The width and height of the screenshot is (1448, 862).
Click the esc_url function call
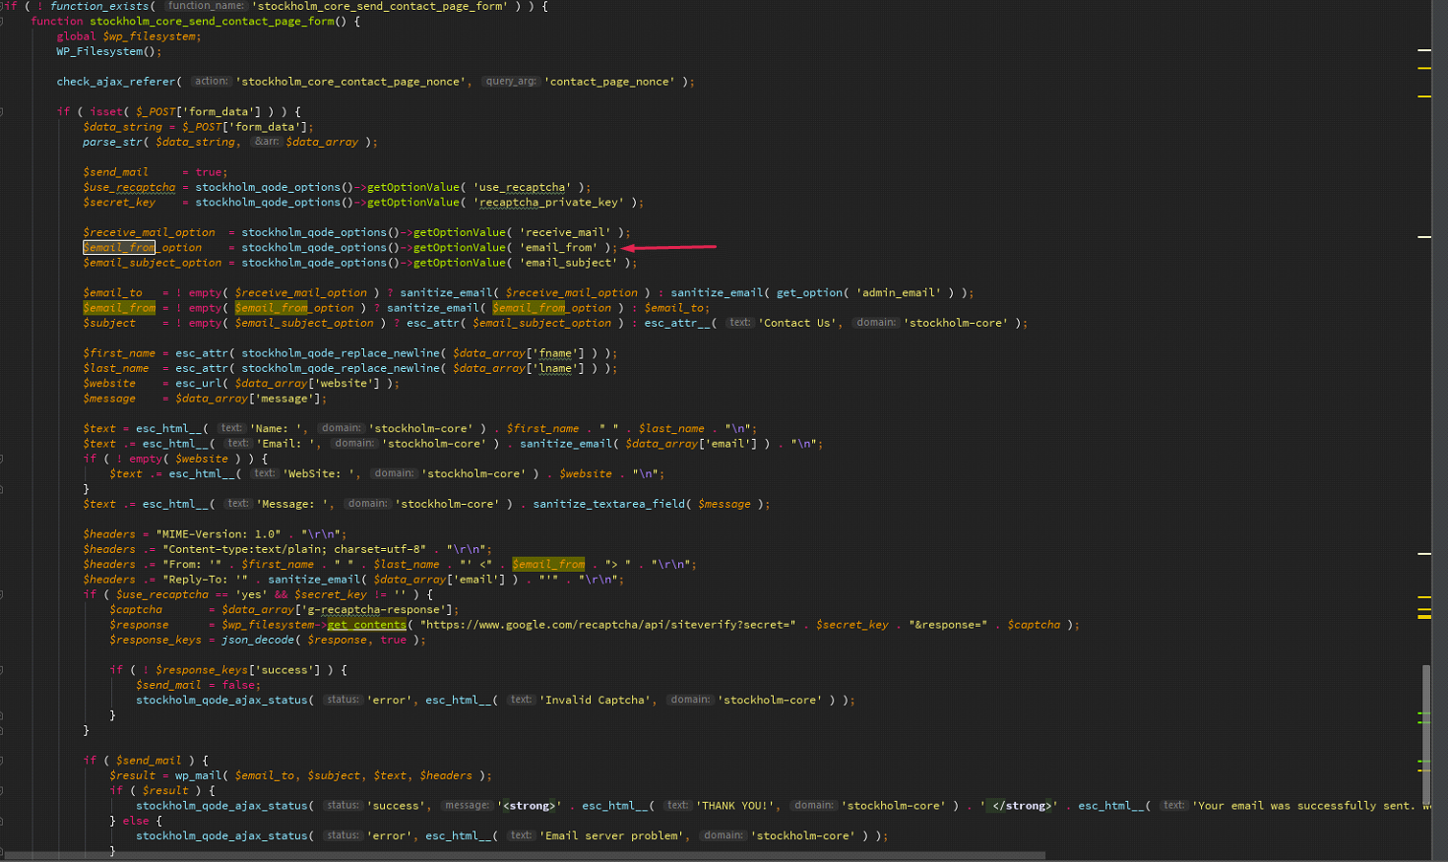[201, 384]
